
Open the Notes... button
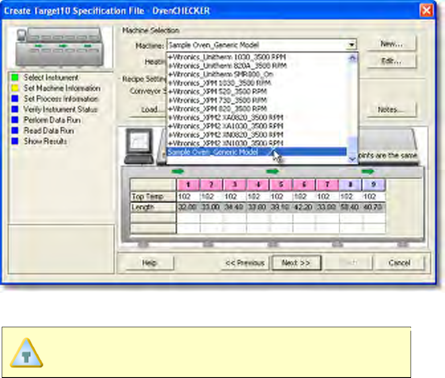pyautogui.click(x=391, y=110)
